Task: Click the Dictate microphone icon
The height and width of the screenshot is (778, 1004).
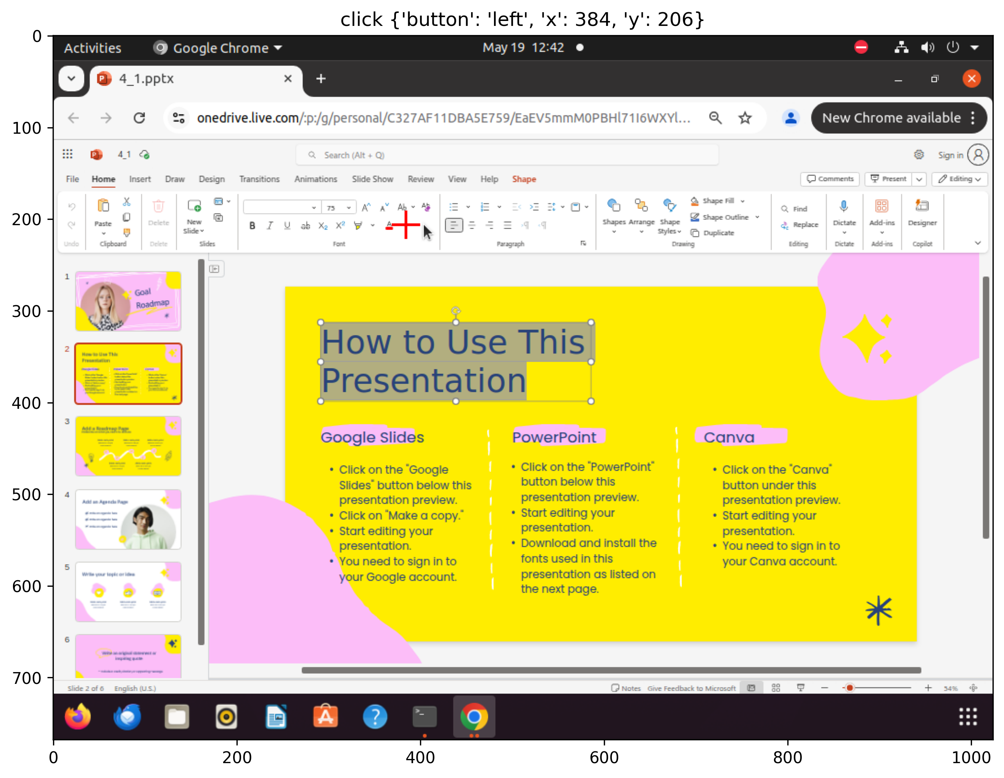Action: click(843, 206)
